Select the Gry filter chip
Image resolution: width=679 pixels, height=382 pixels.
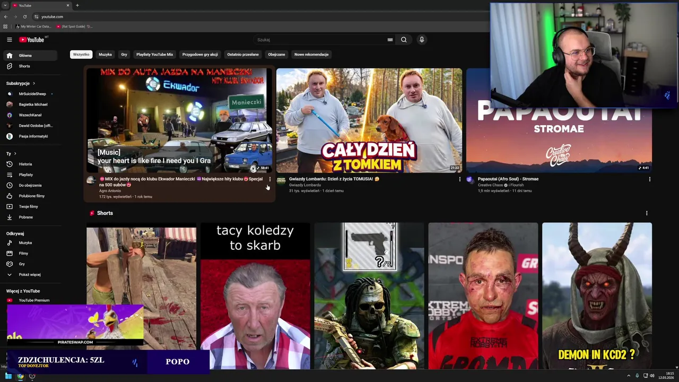[124, 54]
